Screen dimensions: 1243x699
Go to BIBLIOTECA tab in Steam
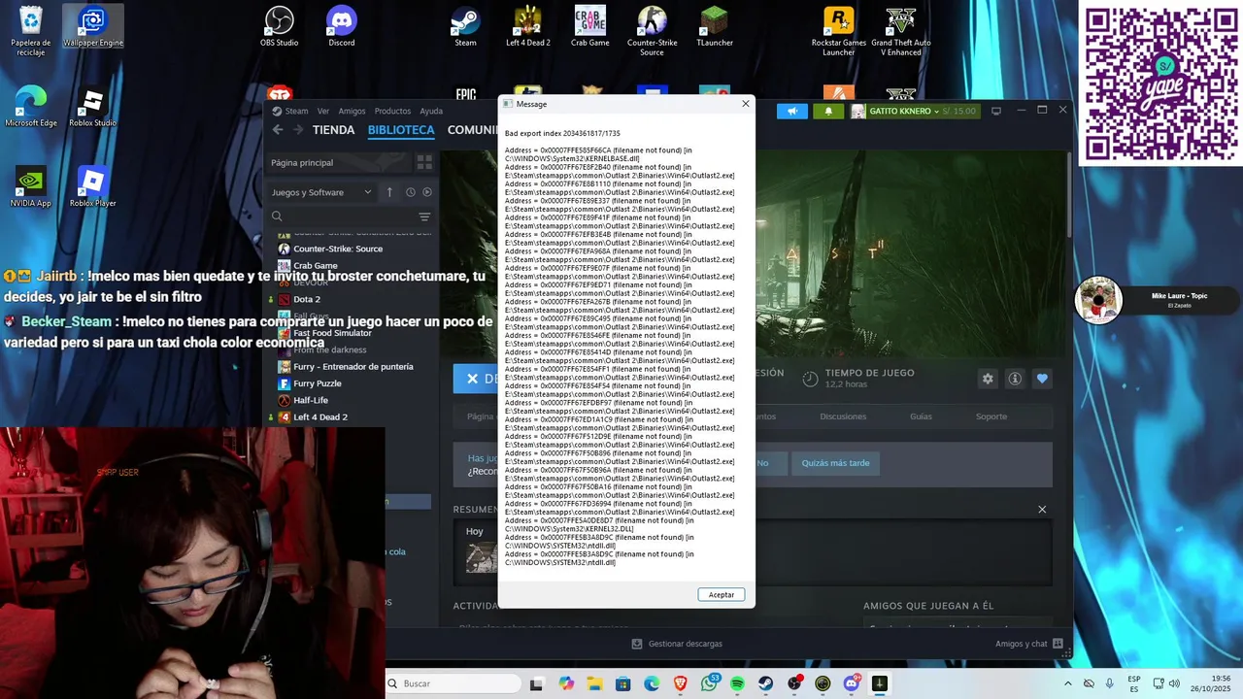(401, 130)
